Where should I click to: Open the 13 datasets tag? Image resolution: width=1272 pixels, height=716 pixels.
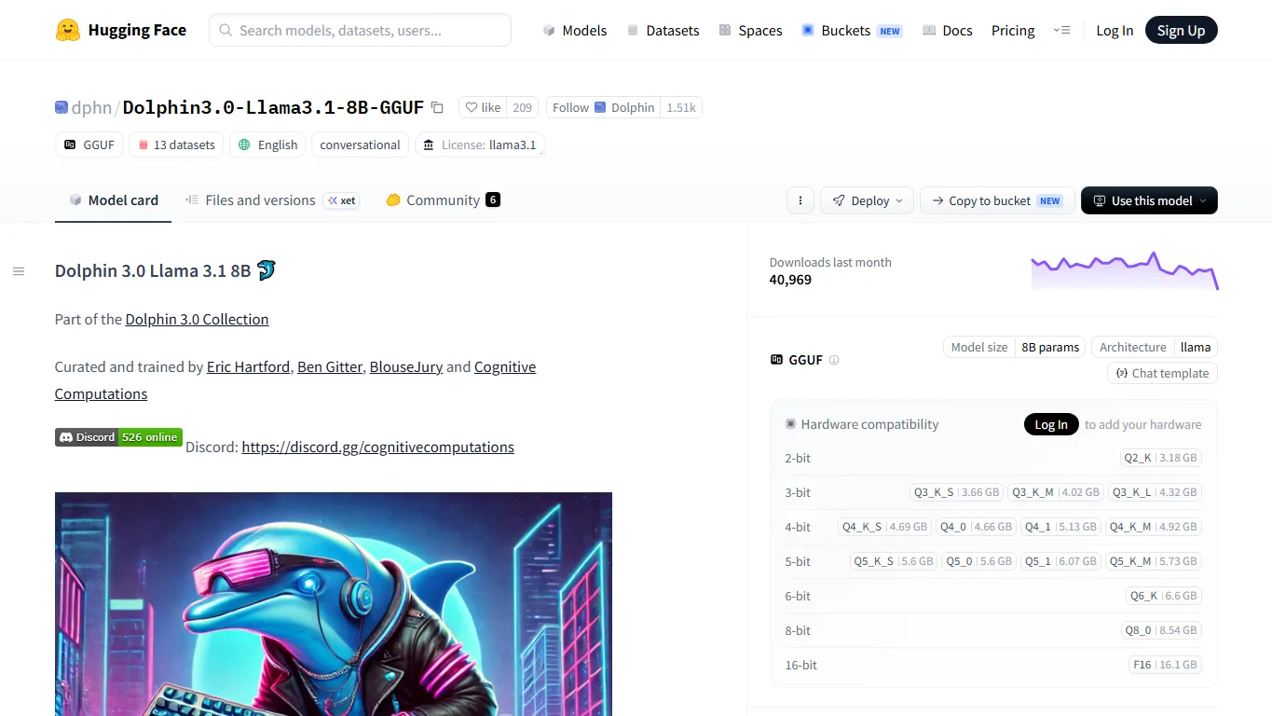176,145
